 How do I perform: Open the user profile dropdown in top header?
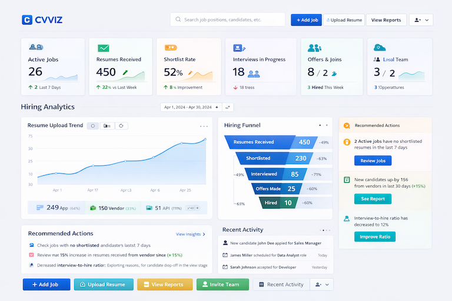421,20
